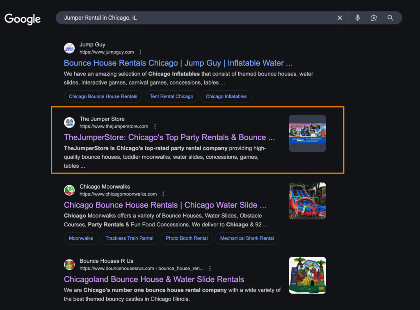Click the Chicago Moonwalks site name
The image size is (420, 310).
[x=105, y=187]
